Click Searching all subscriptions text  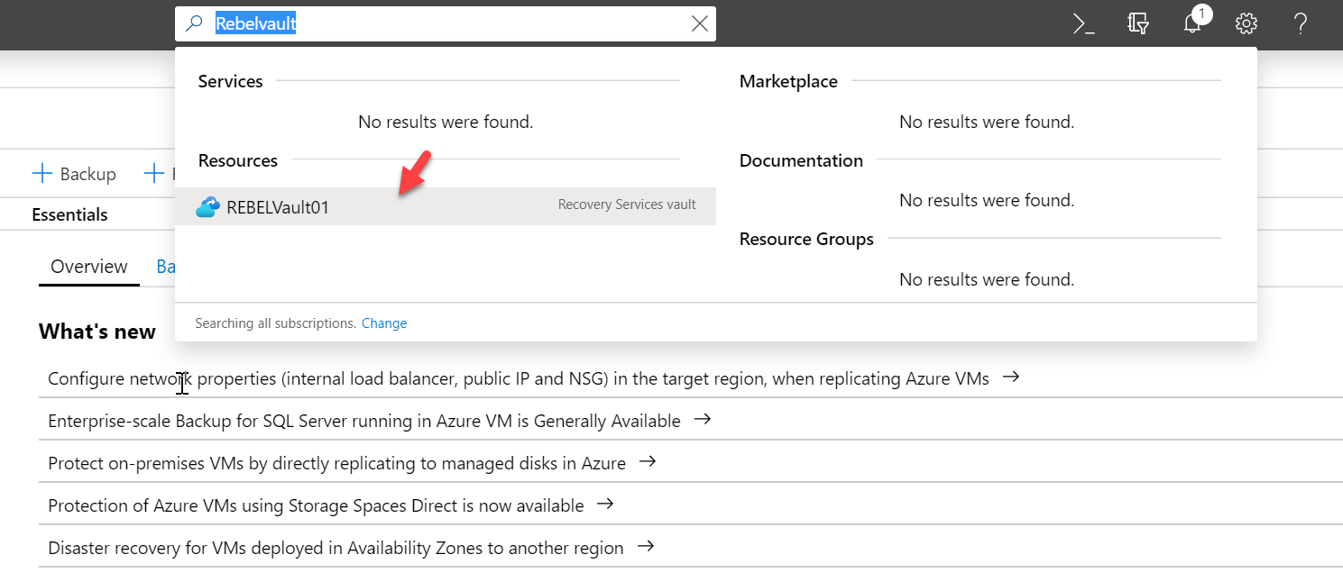[x=275, y=323]
